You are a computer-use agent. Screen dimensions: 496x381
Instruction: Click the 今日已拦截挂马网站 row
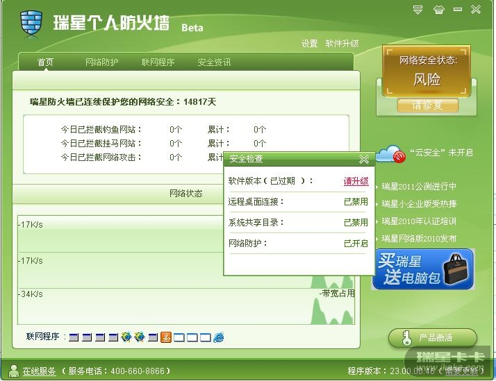click(x=163, y=144)
